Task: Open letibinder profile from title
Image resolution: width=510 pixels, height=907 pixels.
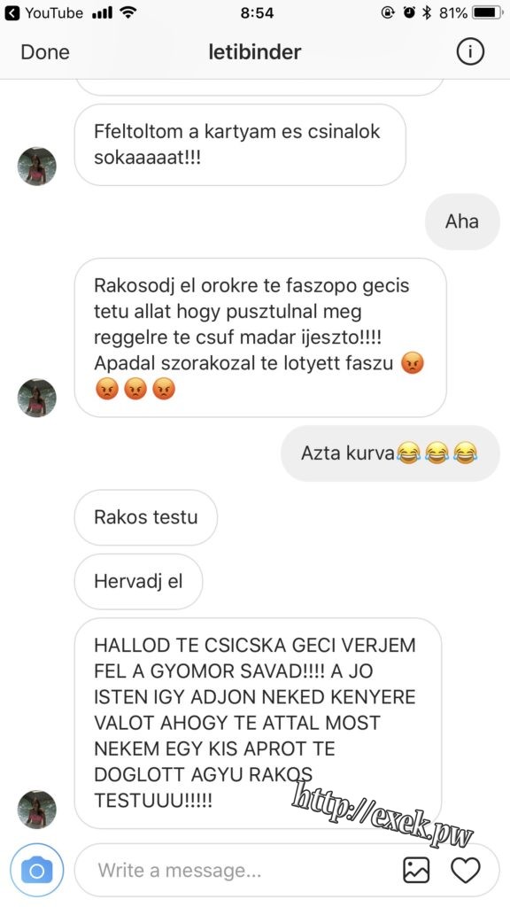Action: coord(255,52)
